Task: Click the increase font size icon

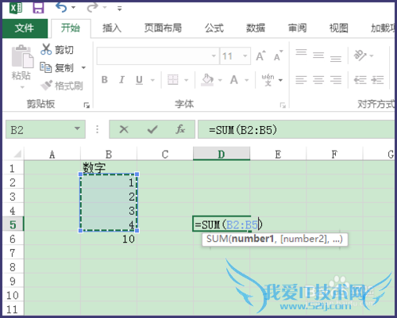Action: click(260, 56)
